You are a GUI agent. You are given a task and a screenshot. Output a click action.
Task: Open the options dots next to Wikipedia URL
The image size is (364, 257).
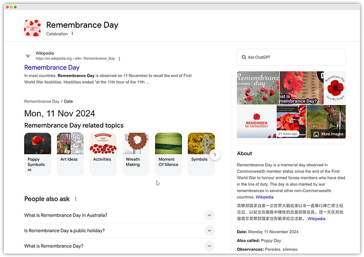point(119,59)
